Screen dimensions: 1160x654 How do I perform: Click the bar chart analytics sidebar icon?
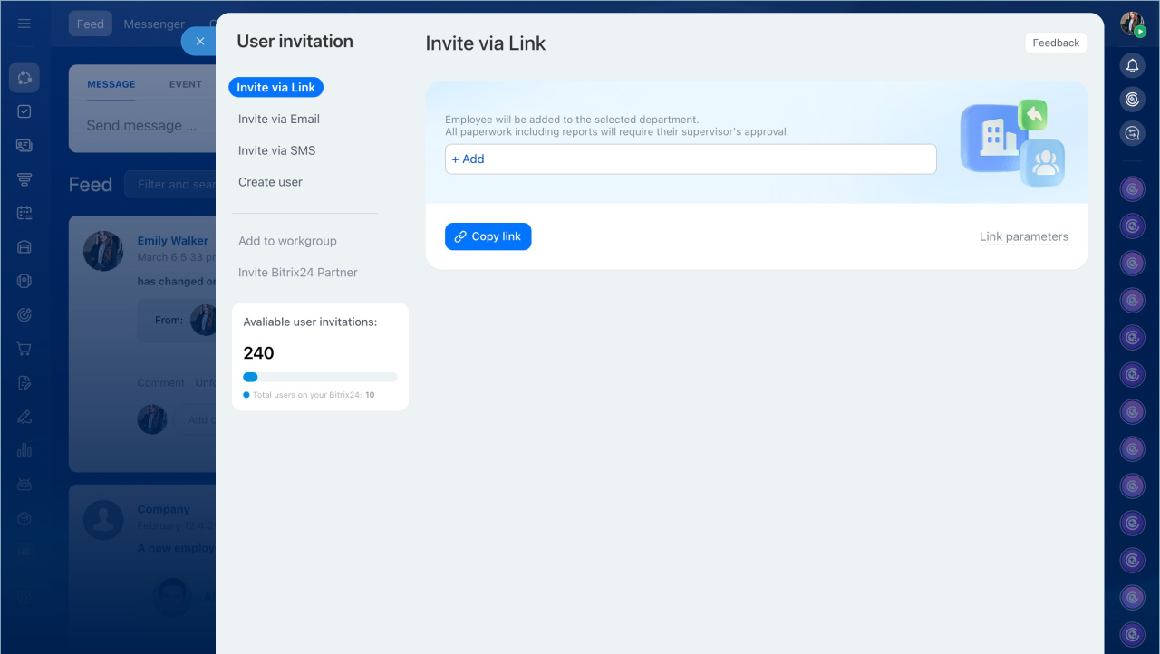[x=24, y=450]
